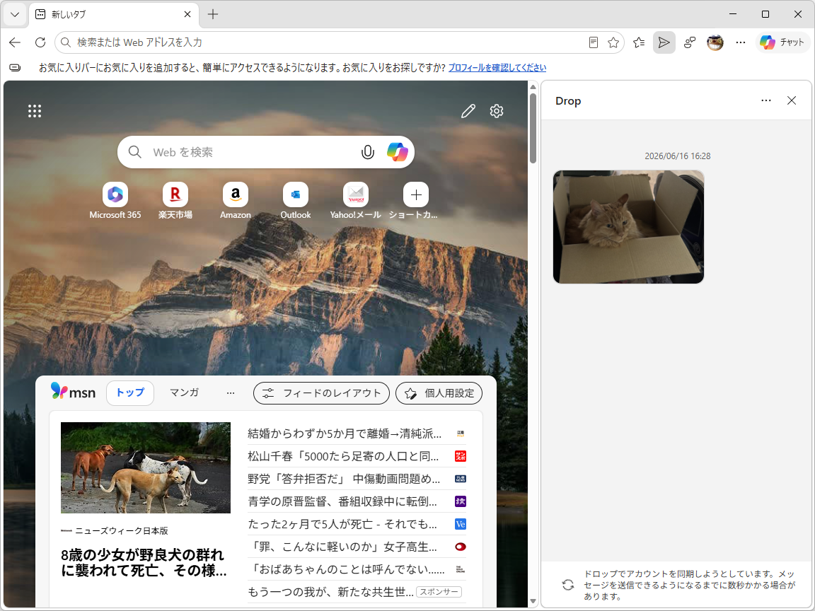Open headline たった2ヶ月で5人が死亡
The width and height of the screenshot is (815, 611).
point(342,524)
